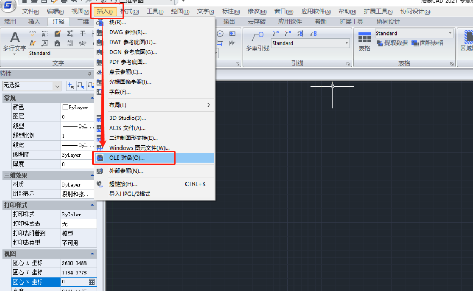Screen dimensions: 473x291
Task: Expand the arrow under 多行文字
Action: [x=14, y=54]
